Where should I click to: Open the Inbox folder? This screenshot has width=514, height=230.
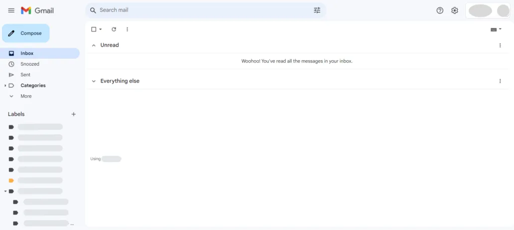click(x=40, y=53)
